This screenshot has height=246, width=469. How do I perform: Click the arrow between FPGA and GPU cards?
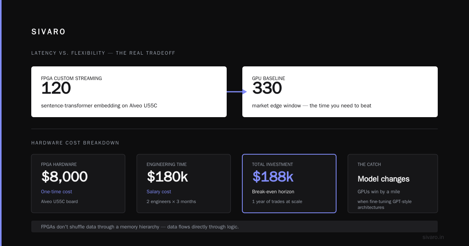coord(237,92)
